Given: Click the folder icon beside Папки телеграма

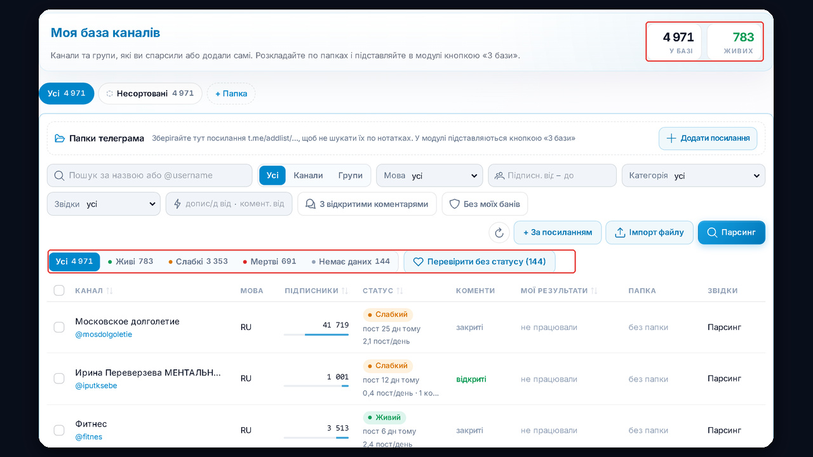Looking at the screenshot, I should pyautogui.click(x=60, y=138).
